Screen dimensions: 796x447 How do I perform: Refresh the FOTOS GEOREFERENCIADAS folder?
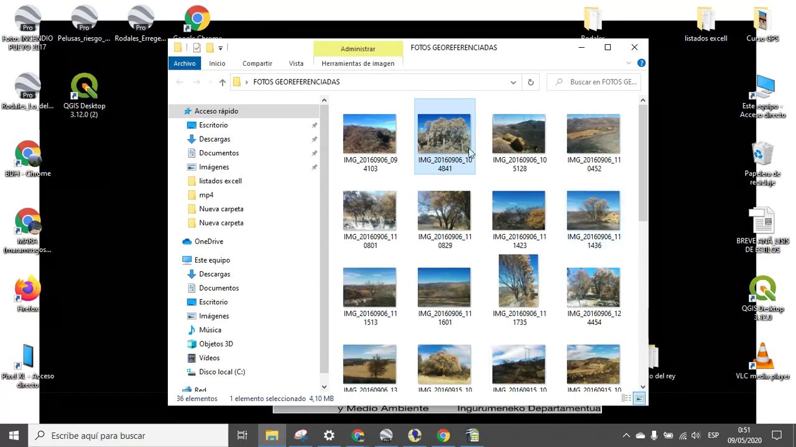[x=530, y=82]
